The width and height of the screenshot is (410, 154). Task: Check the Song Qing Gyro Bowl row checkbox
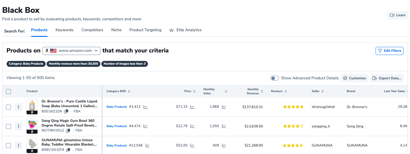[x=8, y=126]
